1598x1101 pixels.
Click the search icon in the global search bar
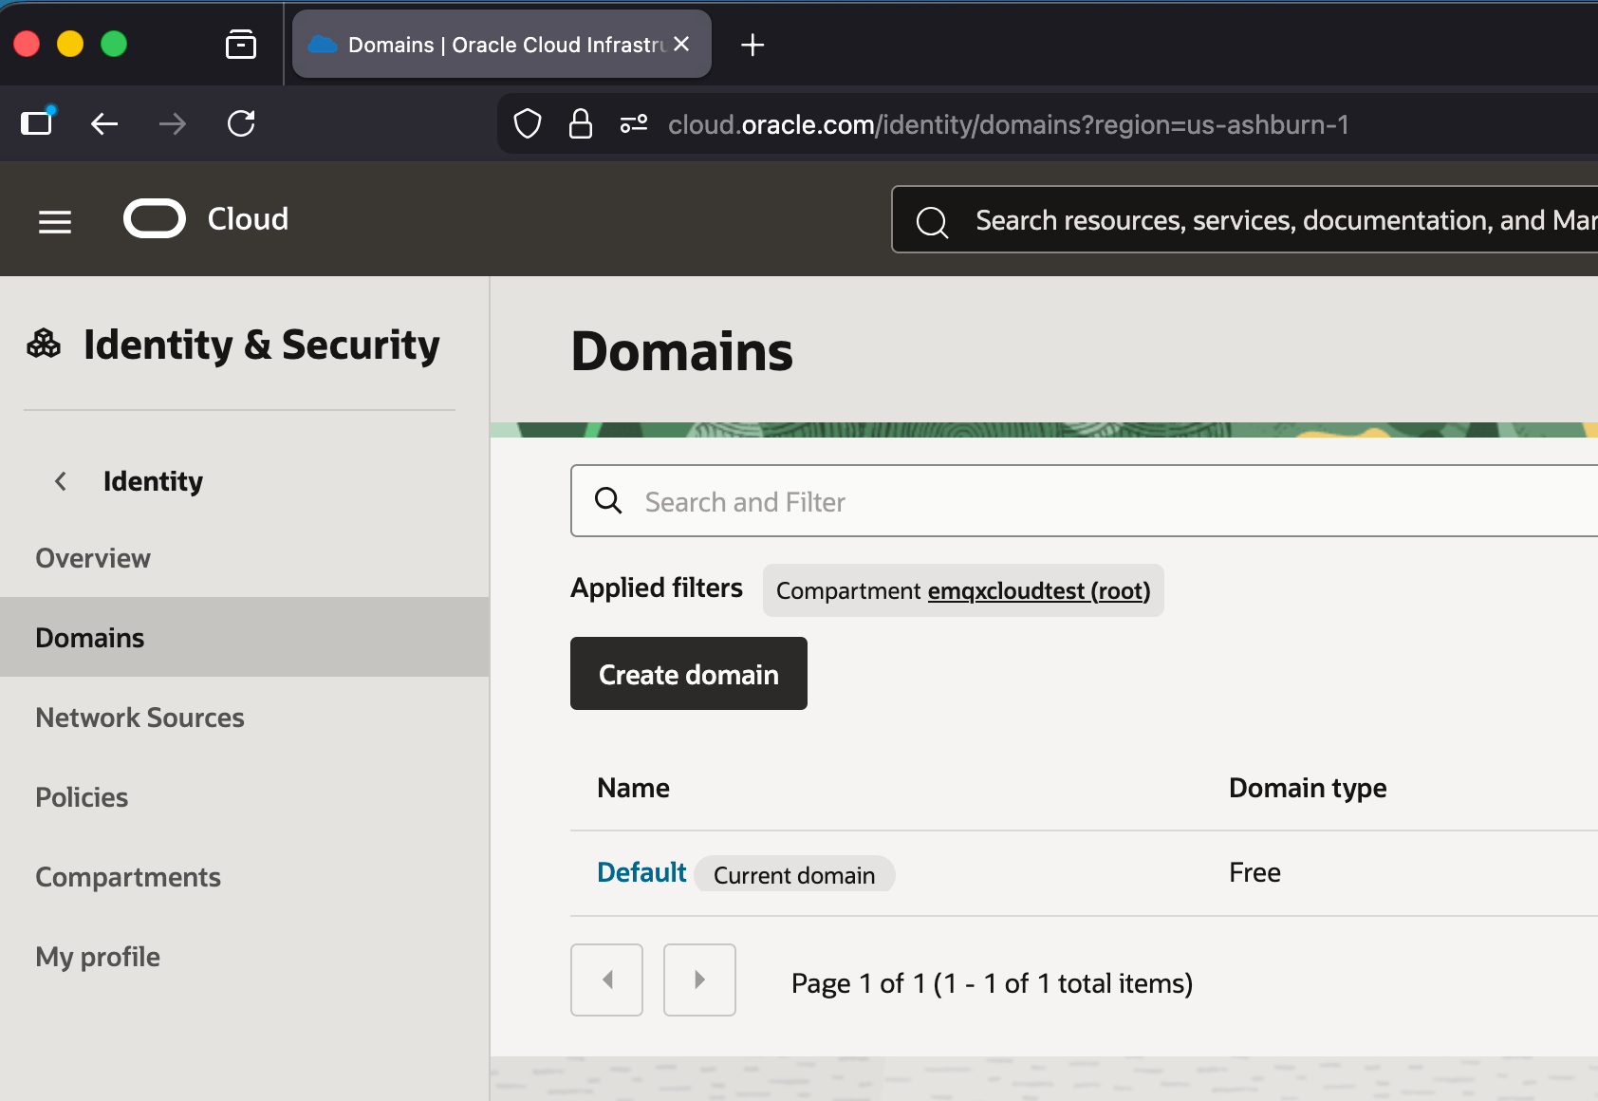point(932,221)
